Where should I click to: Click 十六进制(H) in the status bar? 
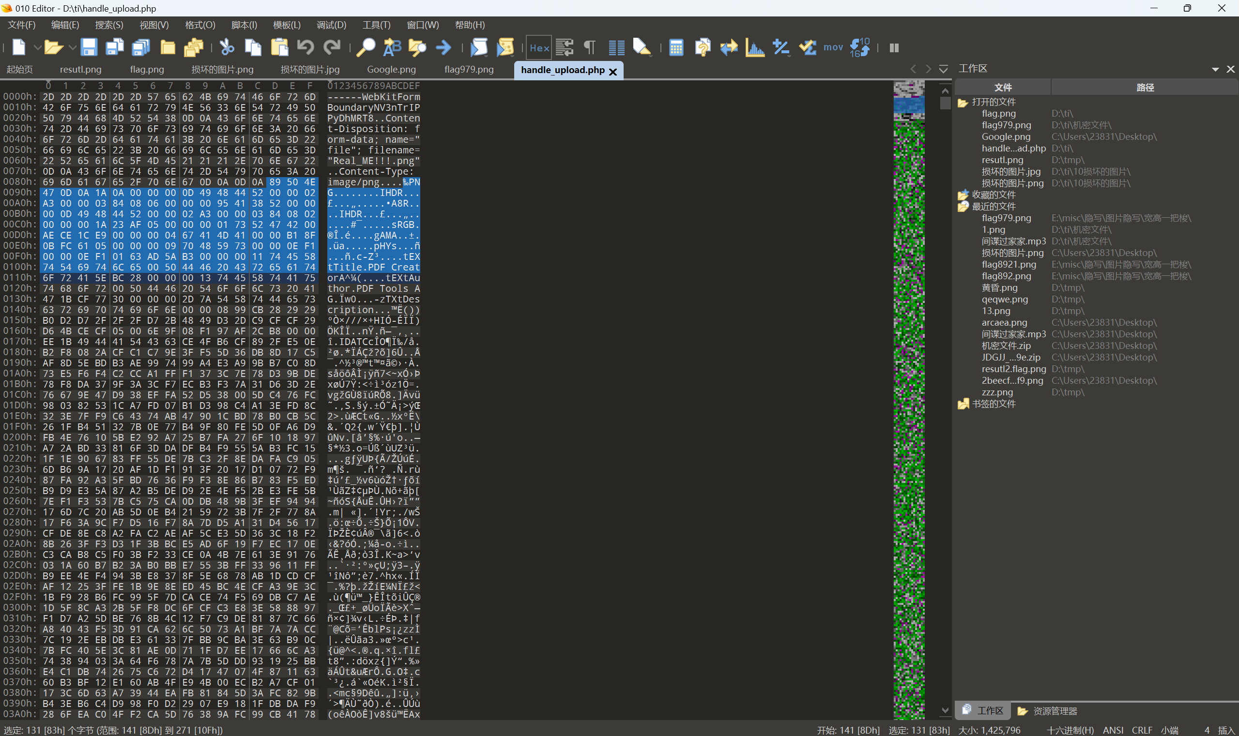(1070, 730)
